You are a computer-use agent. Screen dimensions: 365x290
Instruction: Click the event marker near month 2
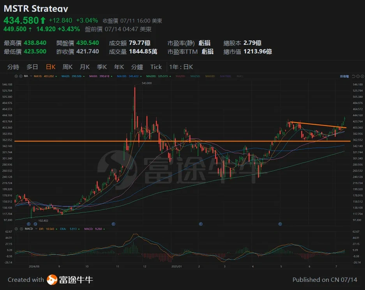[201, 224]
